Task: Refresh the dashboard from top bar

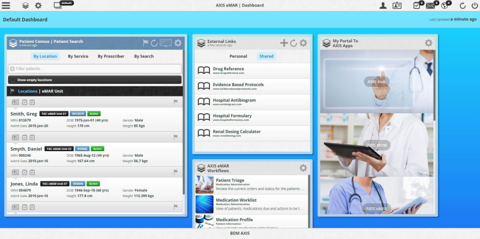Action: coord(463,5)
